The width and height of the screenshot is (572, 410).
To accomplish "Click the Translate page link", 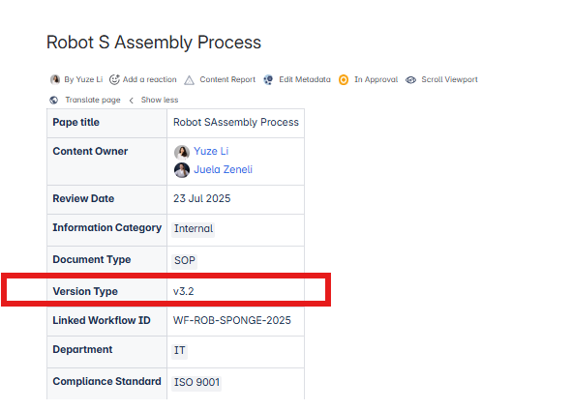I will (93, 100).
